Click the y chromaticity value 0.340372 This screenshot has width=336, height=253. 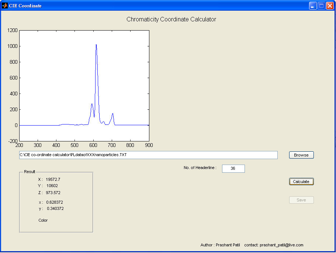[55, 208]
